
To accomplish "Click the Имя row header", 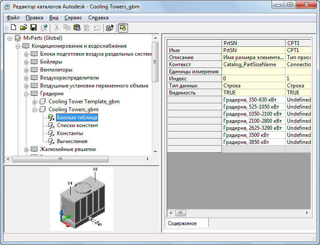I will tap(195, 50).
